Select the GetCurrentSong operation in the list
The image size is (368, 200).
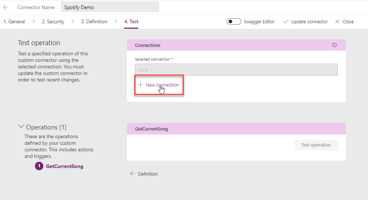(64, 166)
